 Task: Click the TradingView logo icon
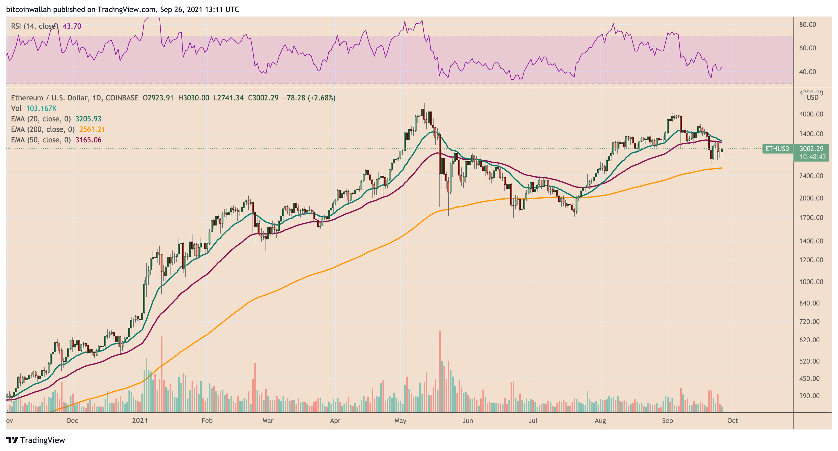(x=12, y=440)
